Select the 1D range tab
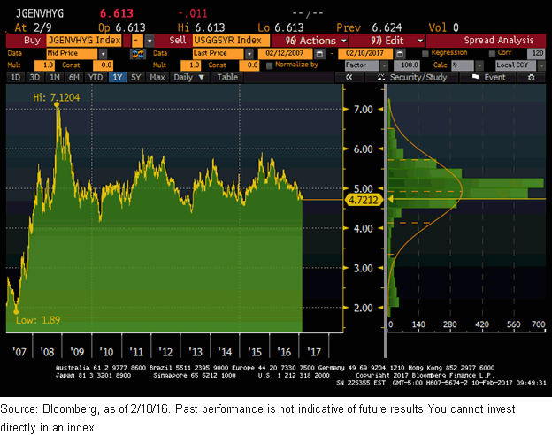 [x=16, y=78]
